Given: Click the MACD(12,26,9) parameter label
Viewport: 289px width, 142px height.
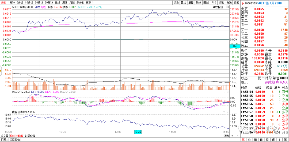Looking at the screenshot, I should (21, 92).
